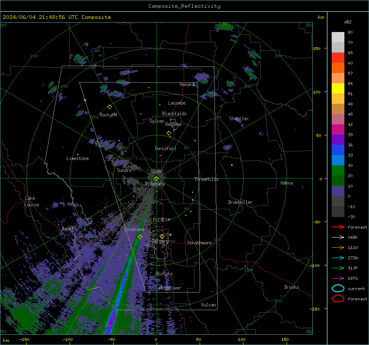Click the -150 tick on the bottom axis
This screenshot has width=369, height=345.
[24, 339]
